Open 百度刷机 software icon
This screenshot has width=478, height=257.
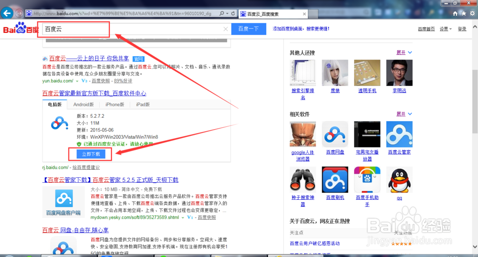(335, 179)
